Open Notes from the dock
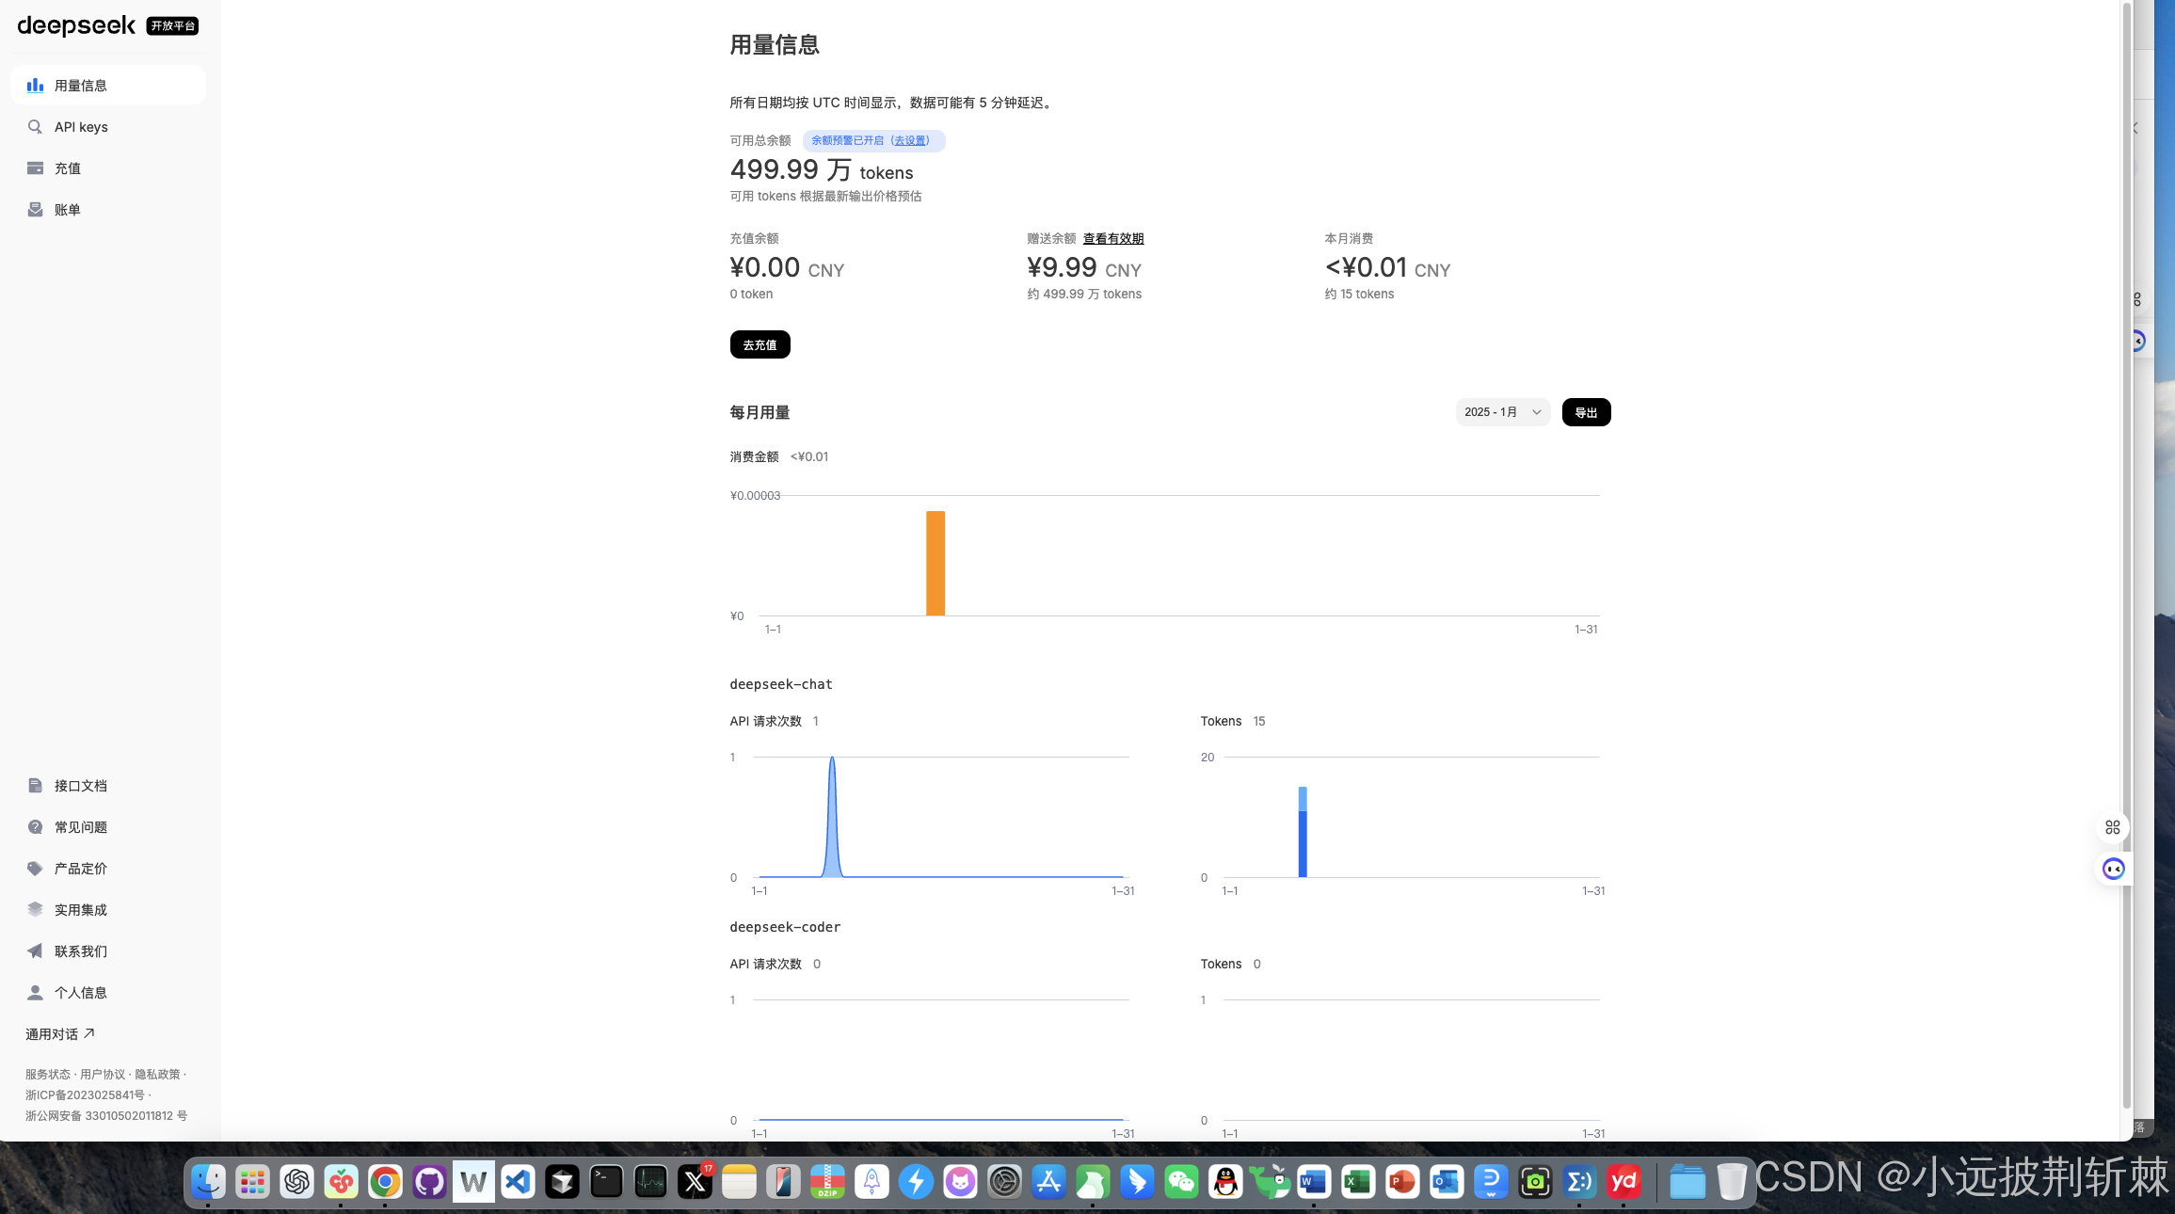Viewport: 2175px width, 1214px height. [x=739, y=1182]
